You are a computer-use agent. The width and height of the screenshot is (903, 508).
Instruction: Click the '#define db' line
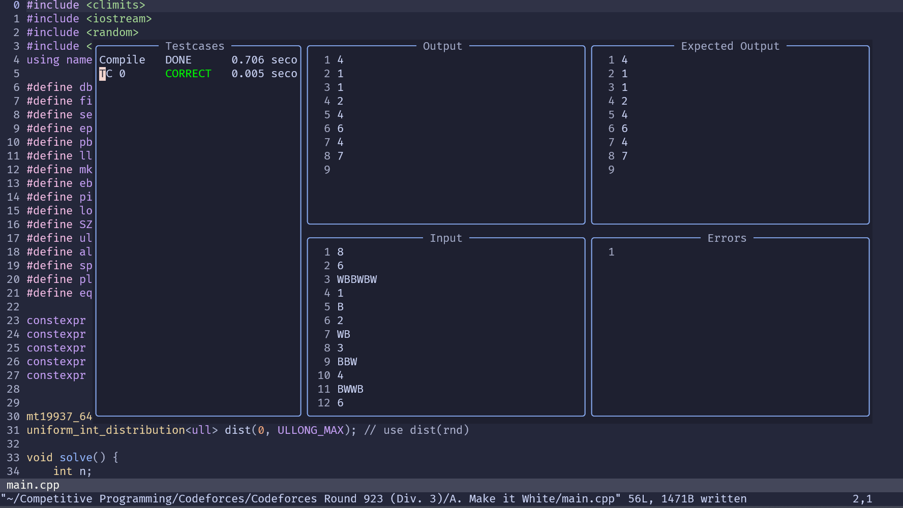tap(59, 87)
